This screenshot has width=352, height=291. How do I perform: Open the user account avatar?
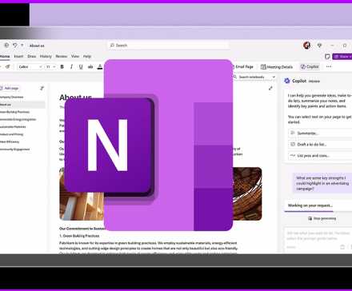(306, 46)
